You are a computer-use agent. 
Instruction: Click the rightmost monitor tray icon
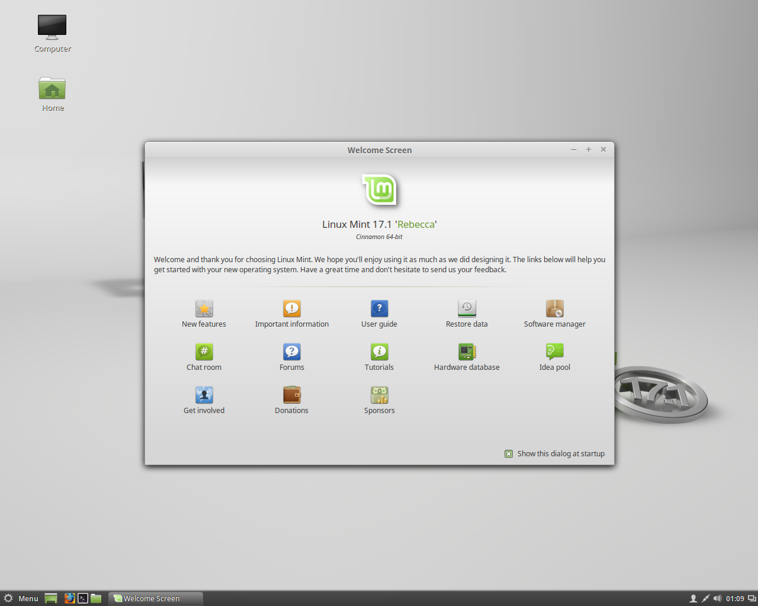tap(752, 598)
